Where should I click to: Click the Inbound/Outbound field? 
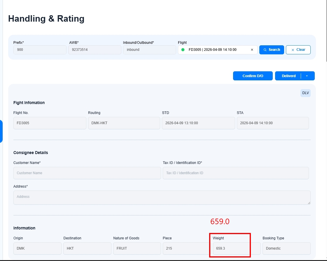pos(149,50)
